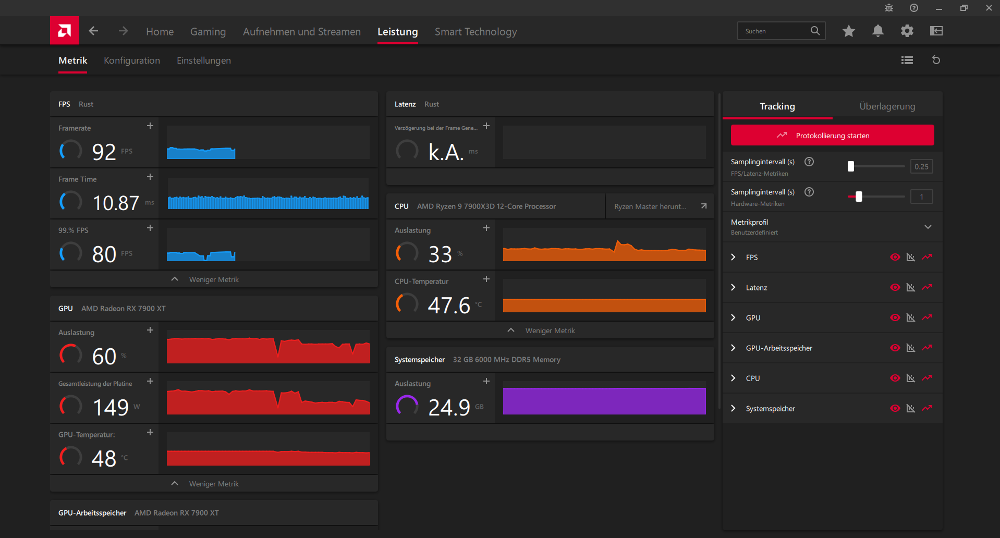Click plus icon on latency metric
This screenshot has height=538, width=1000.
486,126
